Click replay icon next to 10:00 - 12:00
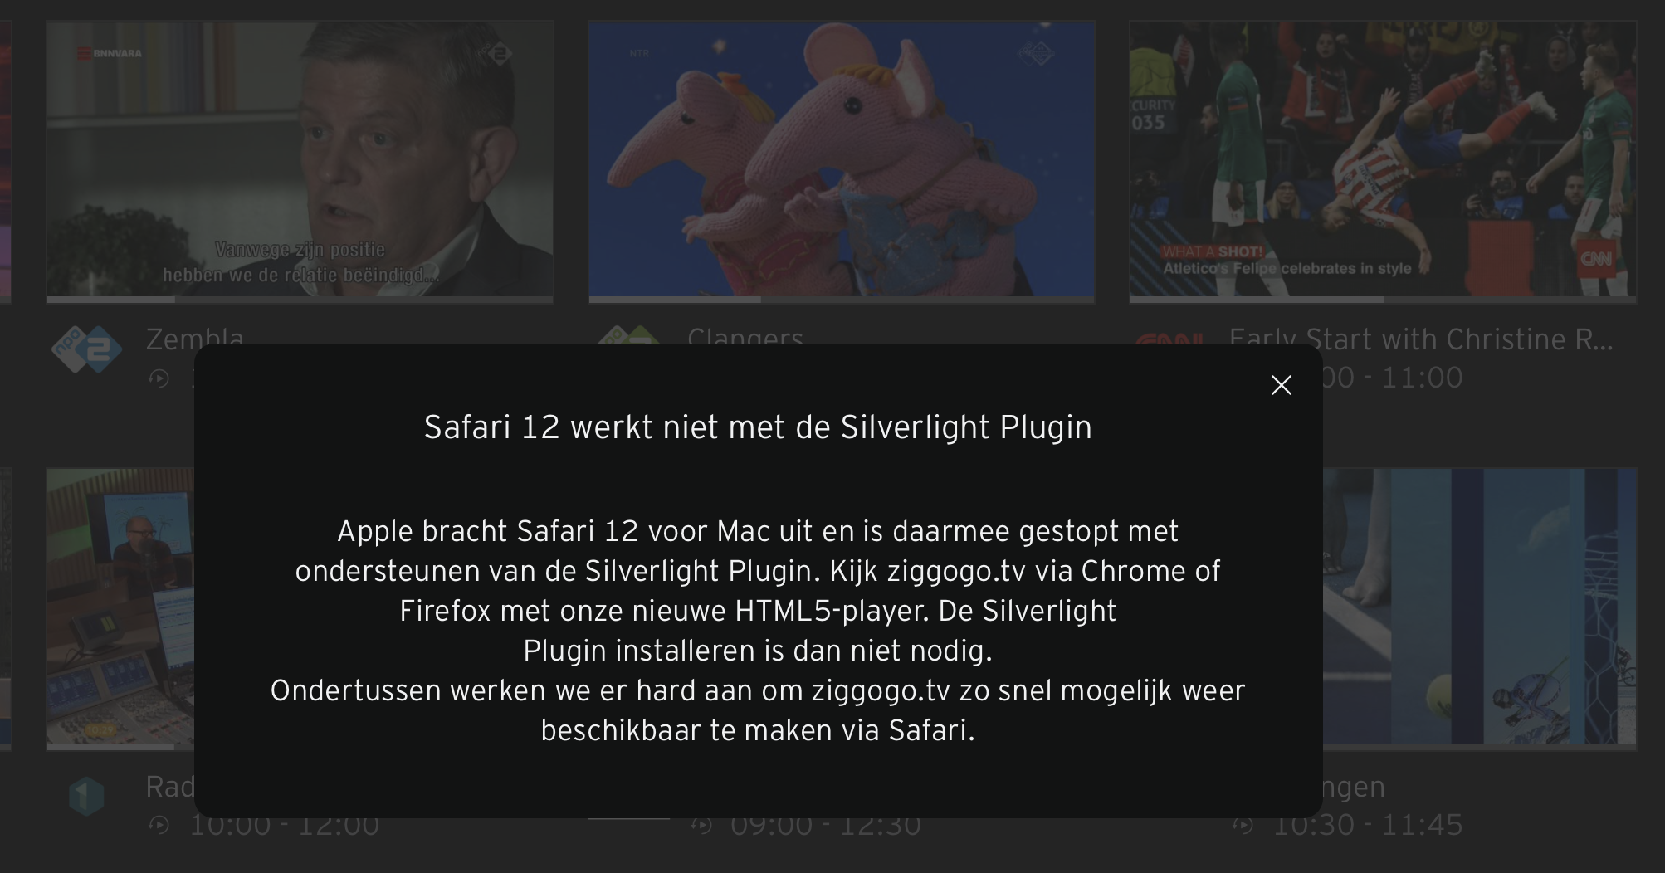The image size is (1665, 873). point(159,825)
